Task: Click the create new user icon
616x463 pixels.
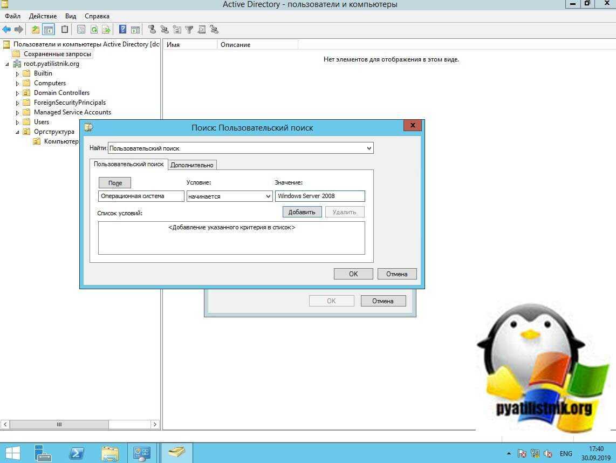Action: [152, 30]
